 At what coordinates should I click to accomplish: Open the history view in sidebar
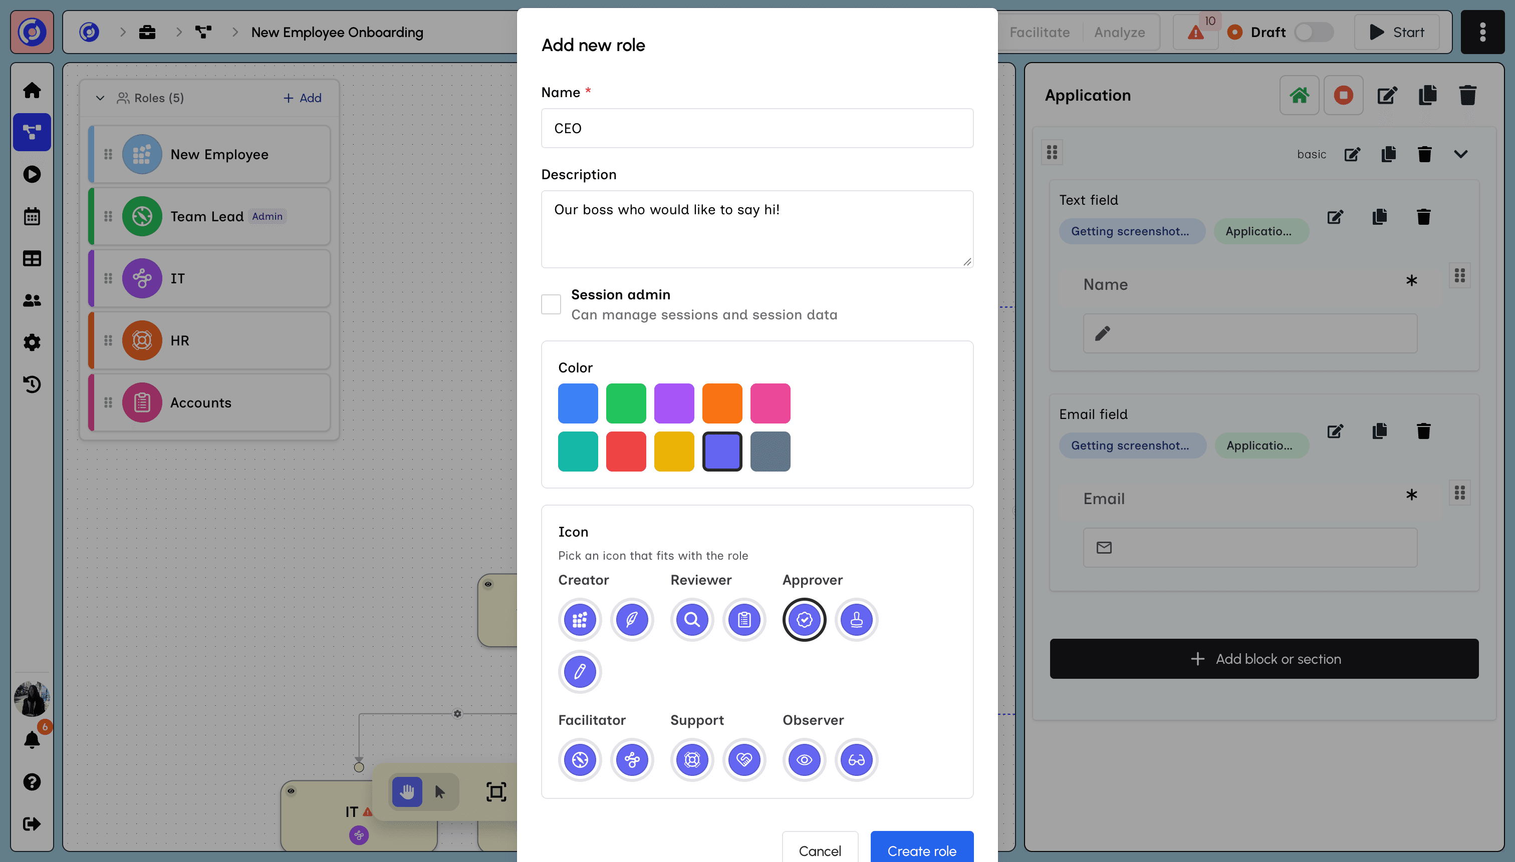pyautogui.click(x=32, y=384)
